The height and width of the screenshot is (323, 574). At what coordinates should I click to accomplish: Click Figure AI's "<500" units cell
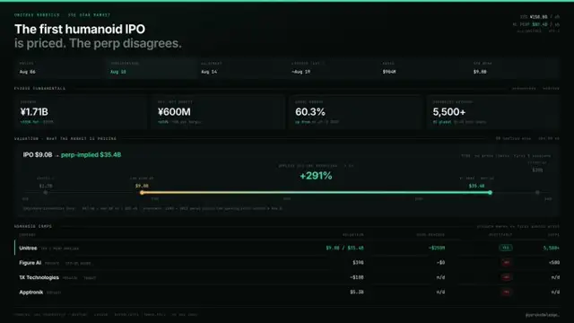click(x=554, y=263)
